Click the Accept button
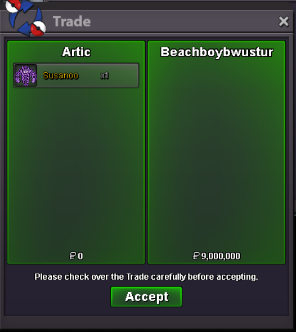 146,297
